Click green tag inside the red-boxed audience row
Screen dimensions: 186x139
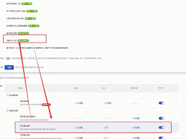coord(23,41)
